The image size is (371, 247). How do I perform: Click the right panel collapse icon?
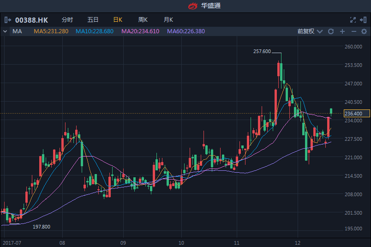click(x=364, y=20)
